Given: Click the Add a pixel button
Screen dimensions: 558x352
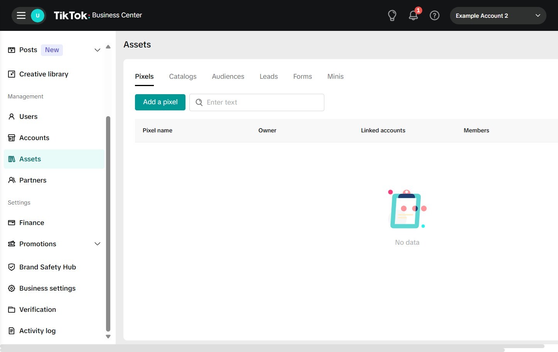Looking at the screenshot, I should point(160,102).
